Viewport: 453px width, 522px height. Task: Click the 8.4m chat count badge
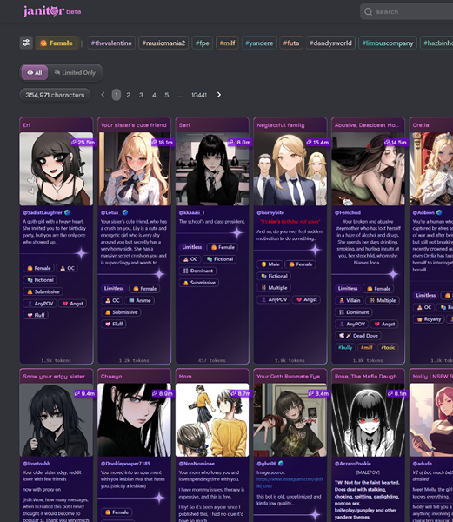318,393
